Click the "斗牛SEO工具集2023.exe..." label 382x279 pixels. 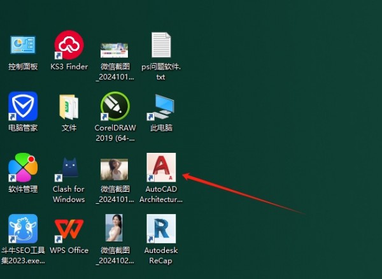tap(23, 255)
